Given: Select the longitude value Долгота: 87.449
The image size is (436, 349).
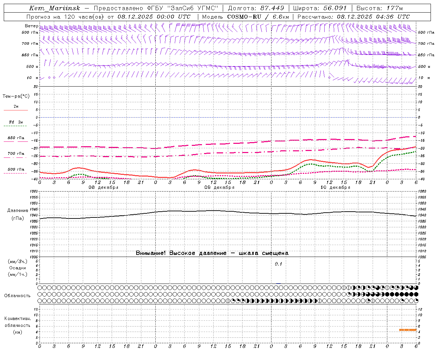Looking at the screenshot, I should tap(256, 8).
